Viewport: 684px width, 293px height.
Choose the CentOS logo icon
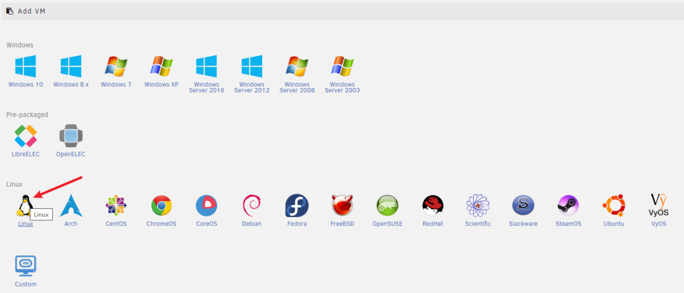tap(116, 206)
